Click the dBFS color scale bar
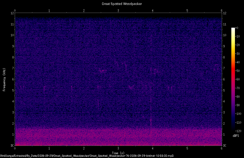This screenshot has width=244, height=158. click(x=233, y=79)
